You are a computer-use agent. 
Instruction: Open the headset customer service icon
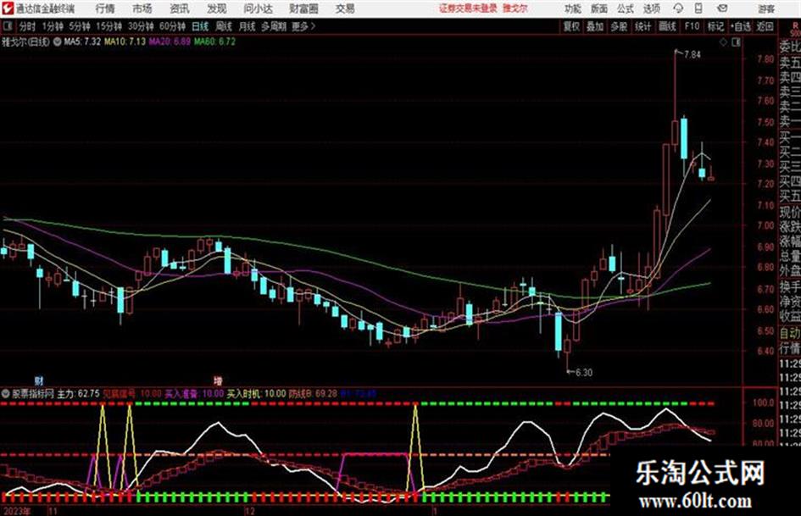[678, 8]
